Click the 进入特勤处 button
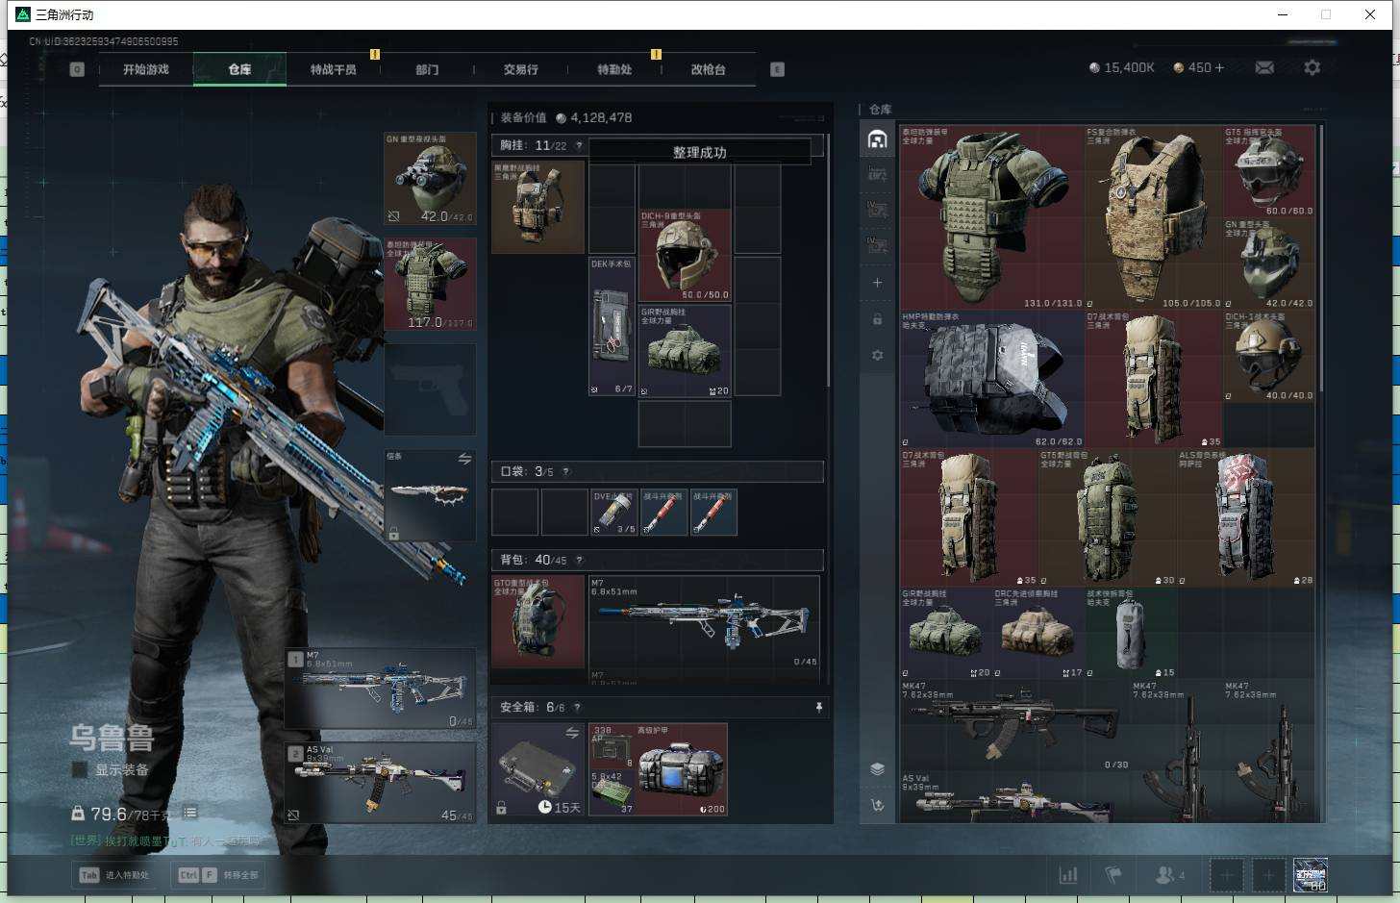The width and height of the screenshot is (1400, 903). click(115, 875)
